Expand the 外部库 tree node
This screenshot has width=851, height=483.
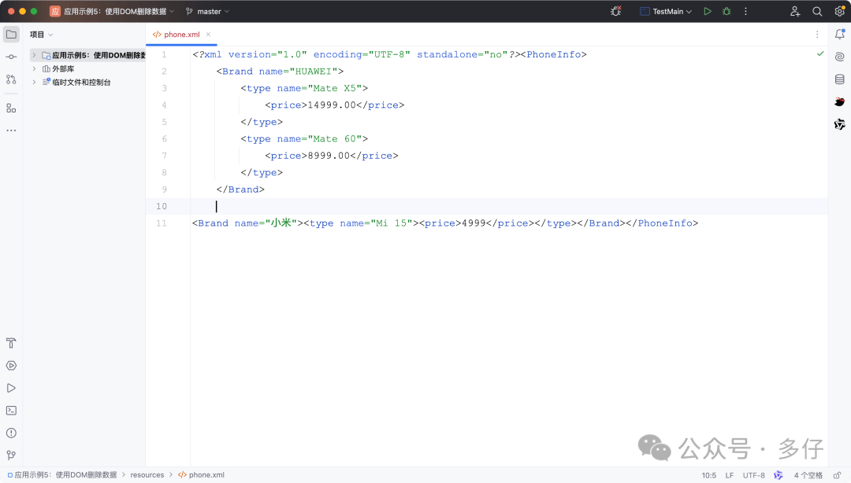[34, 69]
